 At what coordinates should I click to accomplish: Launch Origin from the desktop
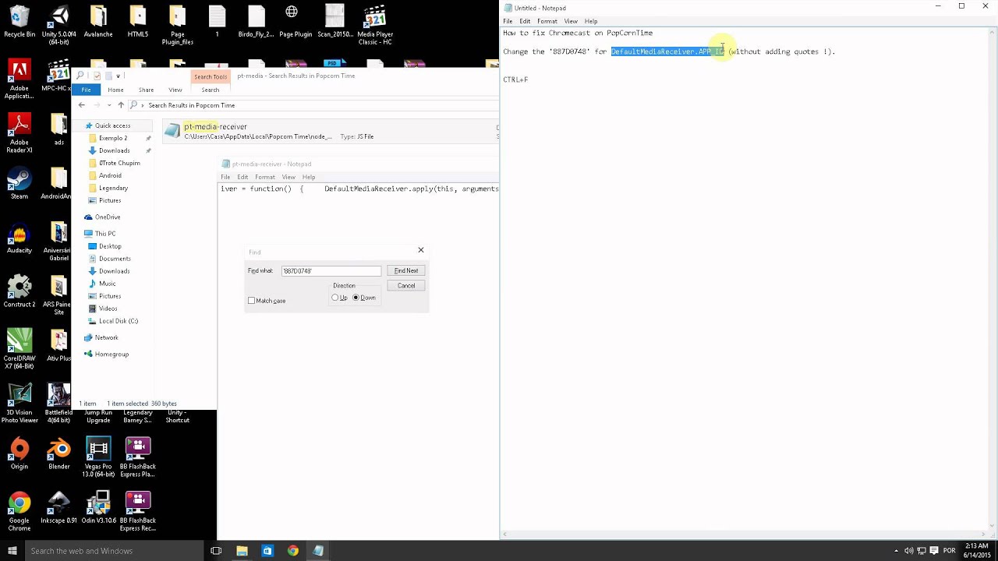click(19, 453)
